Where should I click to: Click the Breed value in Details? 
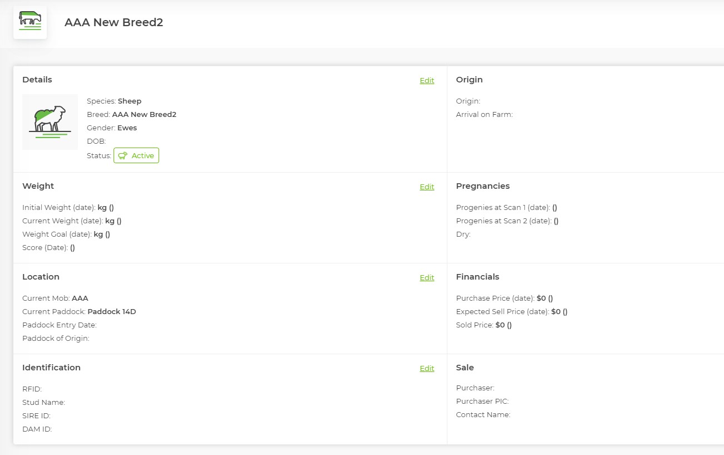(144, 115)
